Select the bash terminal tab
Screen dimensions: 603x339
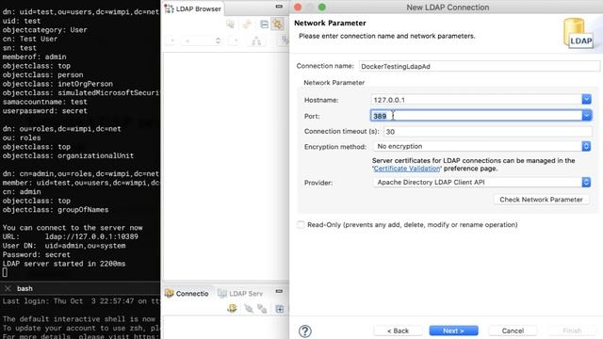(x=24, y=288)
